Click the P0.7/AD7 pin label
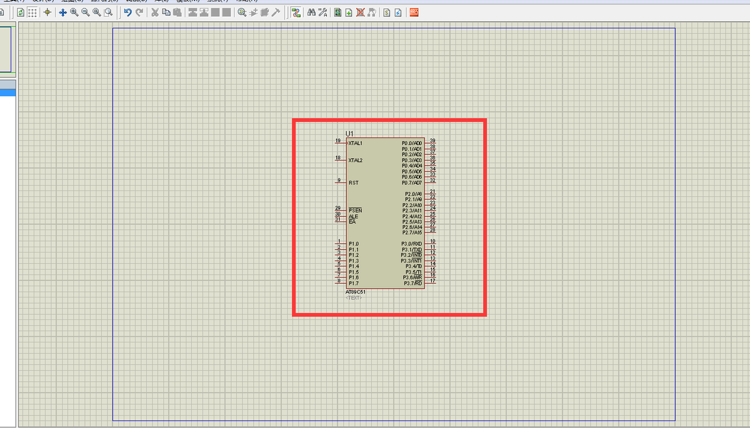This screenshot has height=428, width=750. tap(412, 183)
